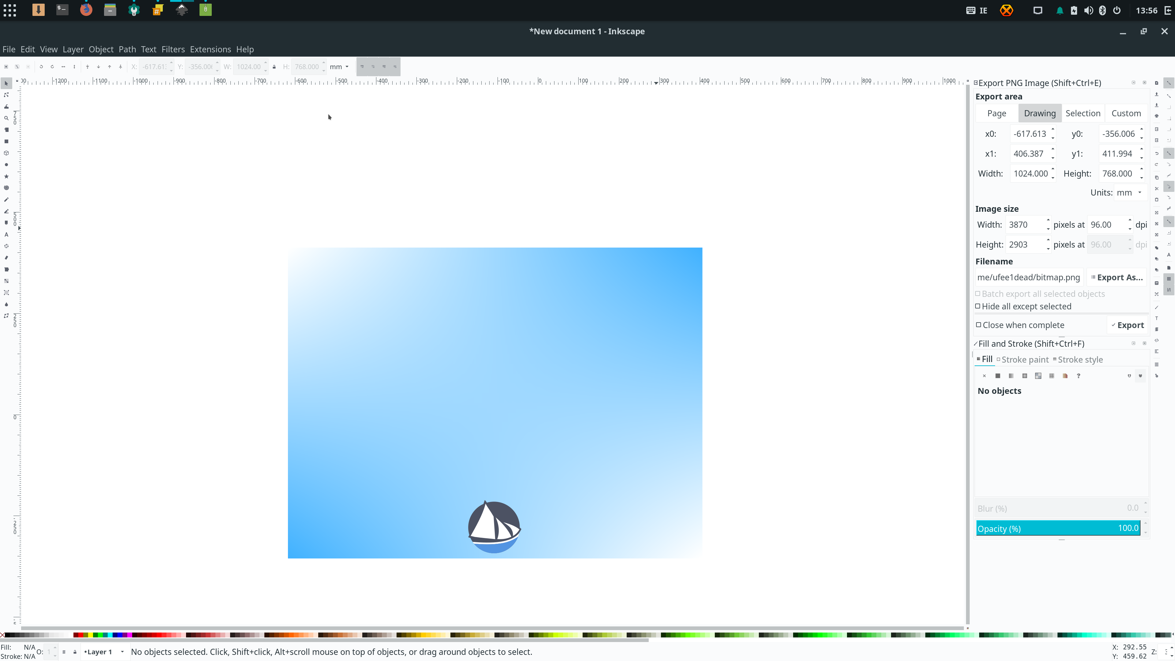Viewport: 1175px width, 661px height.
Task: Toggle Batch export all selected objects
Action: pyautogui.click(x=1040, y=294)
